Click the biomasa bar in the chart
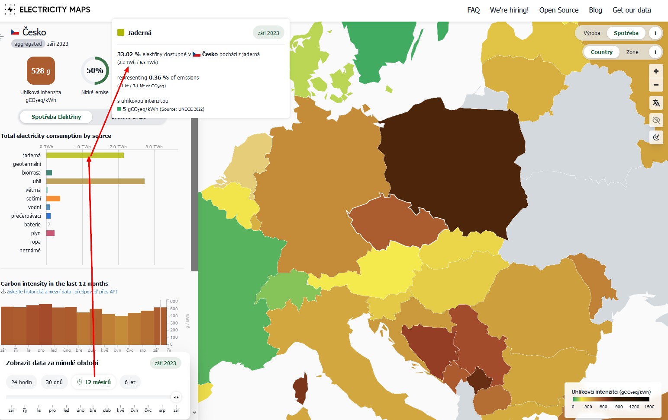The width and height of the screenshot is (668, 420). (49, 172)
